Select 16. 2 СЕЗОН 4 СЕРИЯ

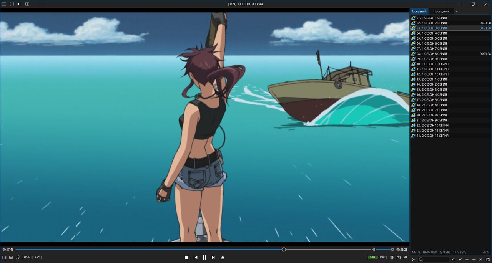(451, 94)
